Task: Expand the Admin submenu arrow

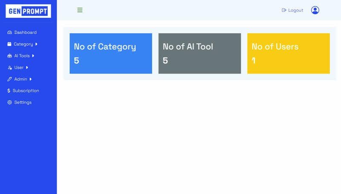Action: [31, 79]
